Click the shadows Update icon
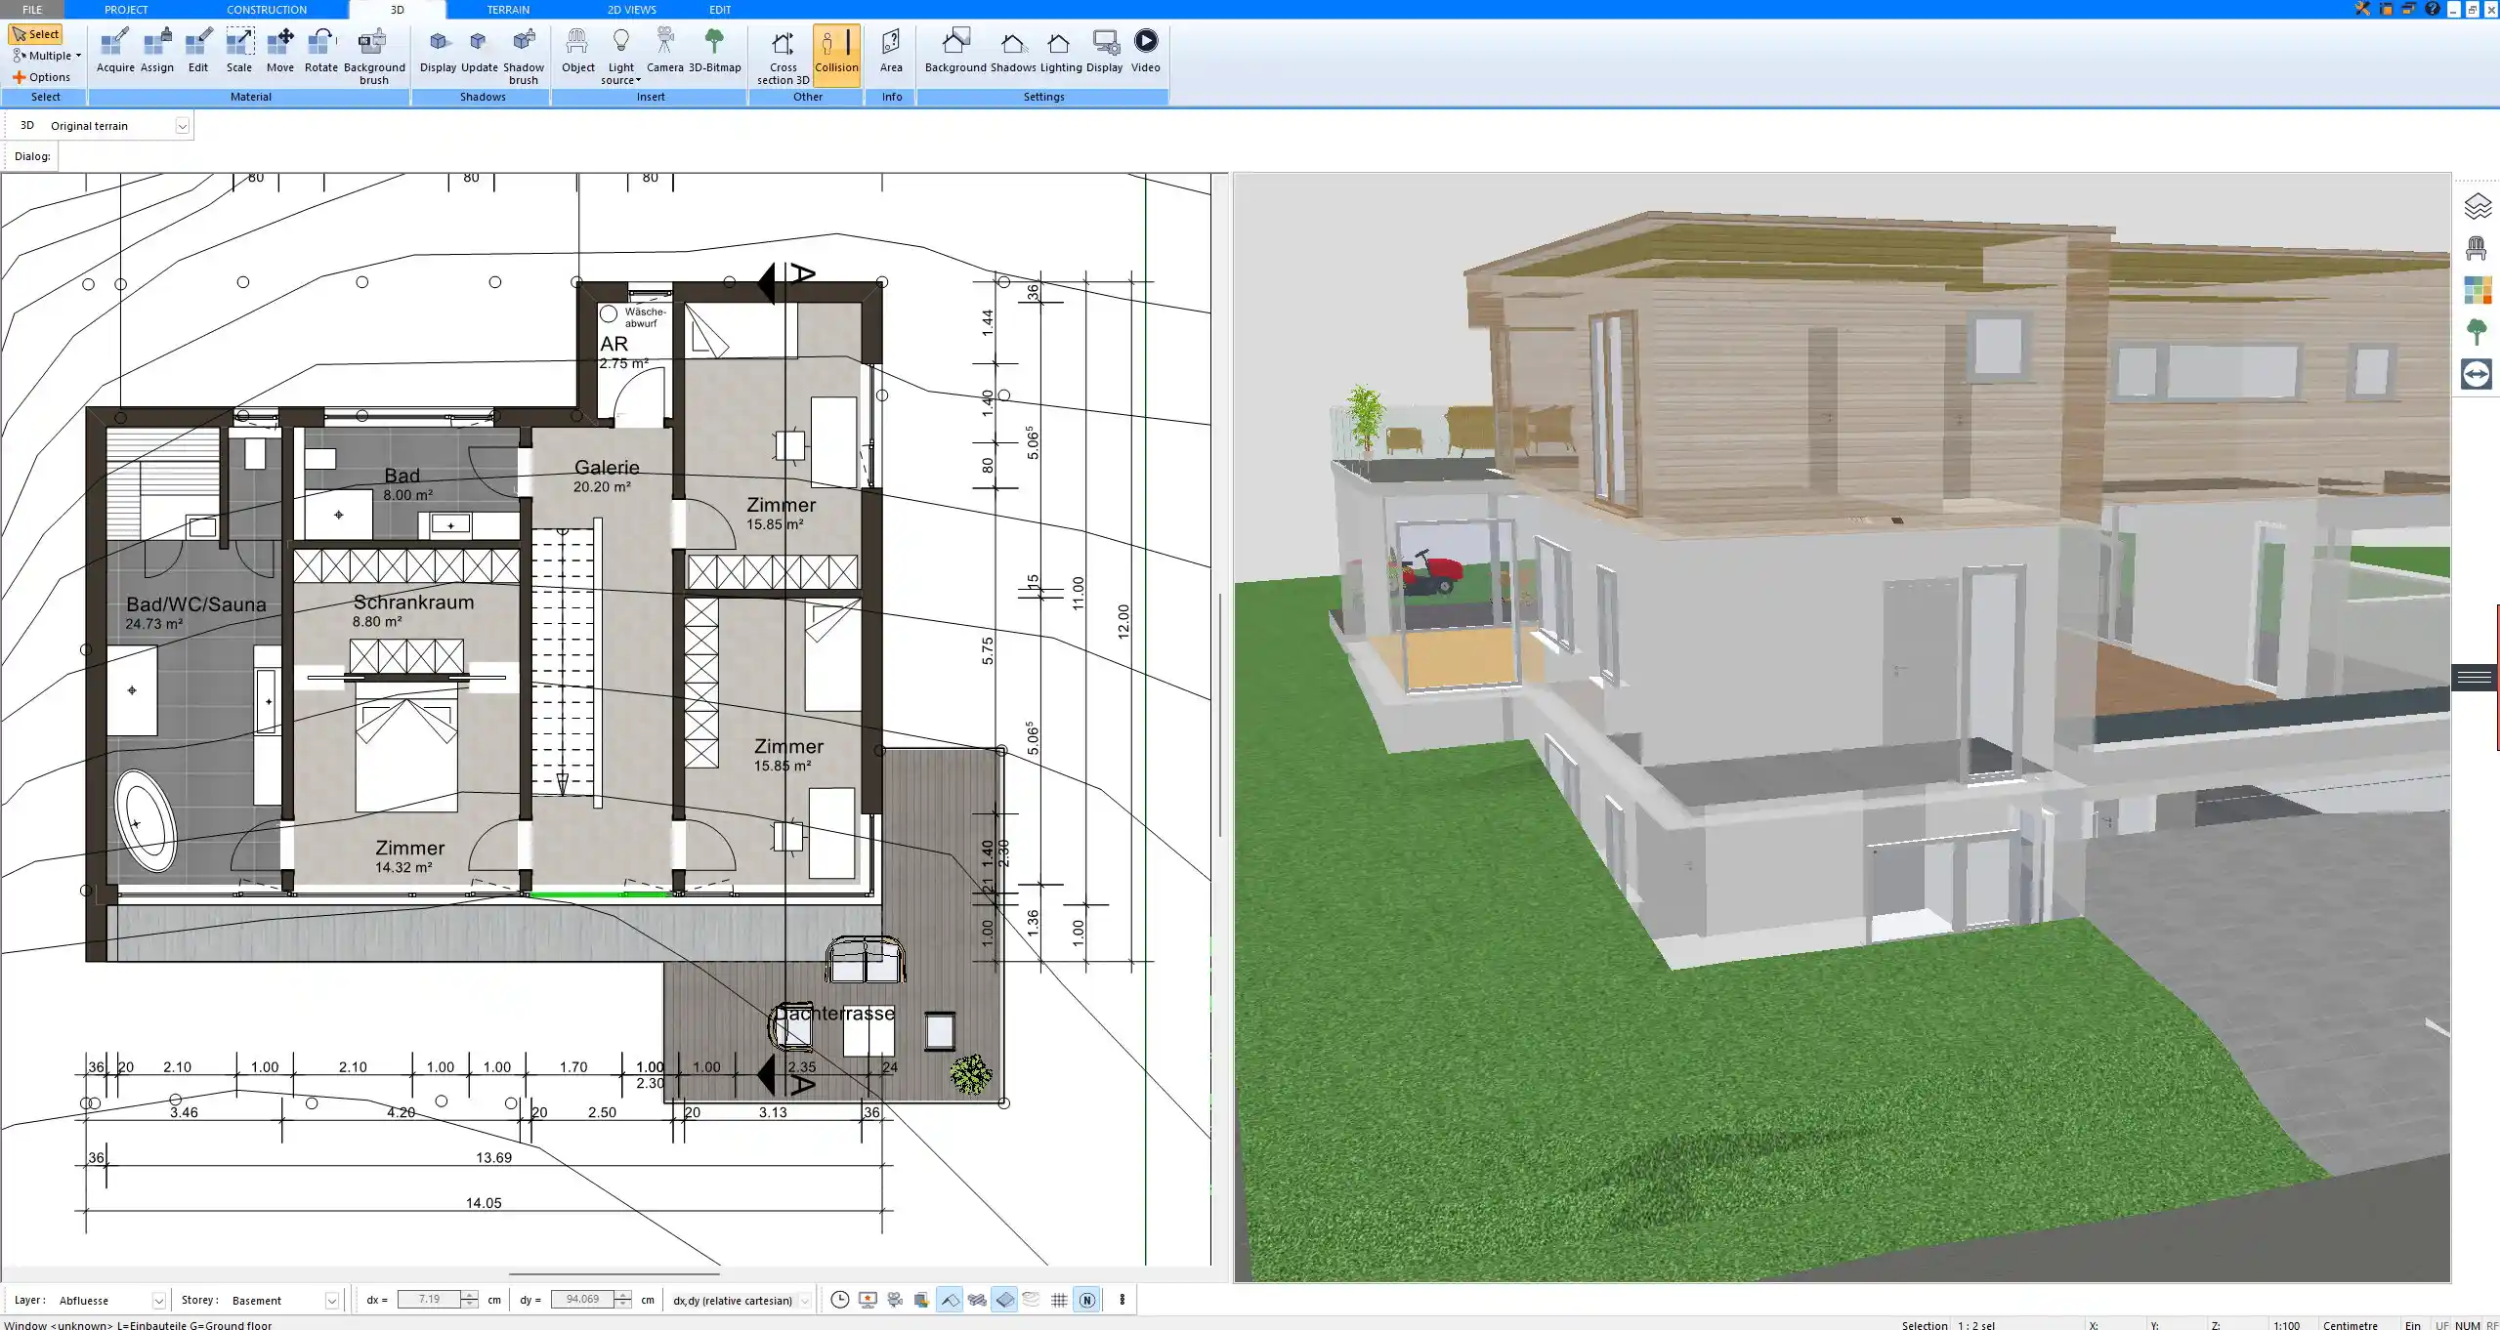Viewport: 2500px width, 1330px height. tap(480, 51)
